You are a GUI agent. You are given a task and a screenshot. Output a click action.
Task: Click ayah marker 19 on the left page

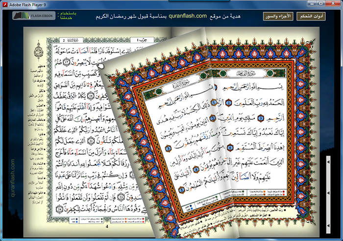(x=91, y=96)
